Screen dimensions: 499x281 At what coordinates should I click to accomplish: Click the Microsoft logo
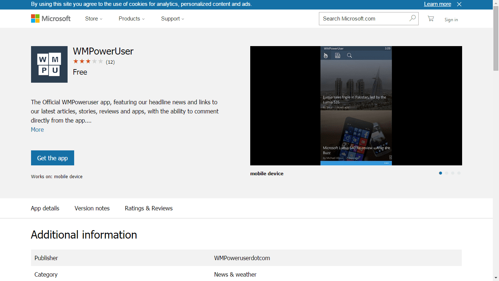(51, 19)
